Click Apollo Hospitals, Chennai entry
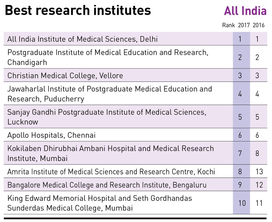Screen dimensions: 272x222 [x=135, y=135]
